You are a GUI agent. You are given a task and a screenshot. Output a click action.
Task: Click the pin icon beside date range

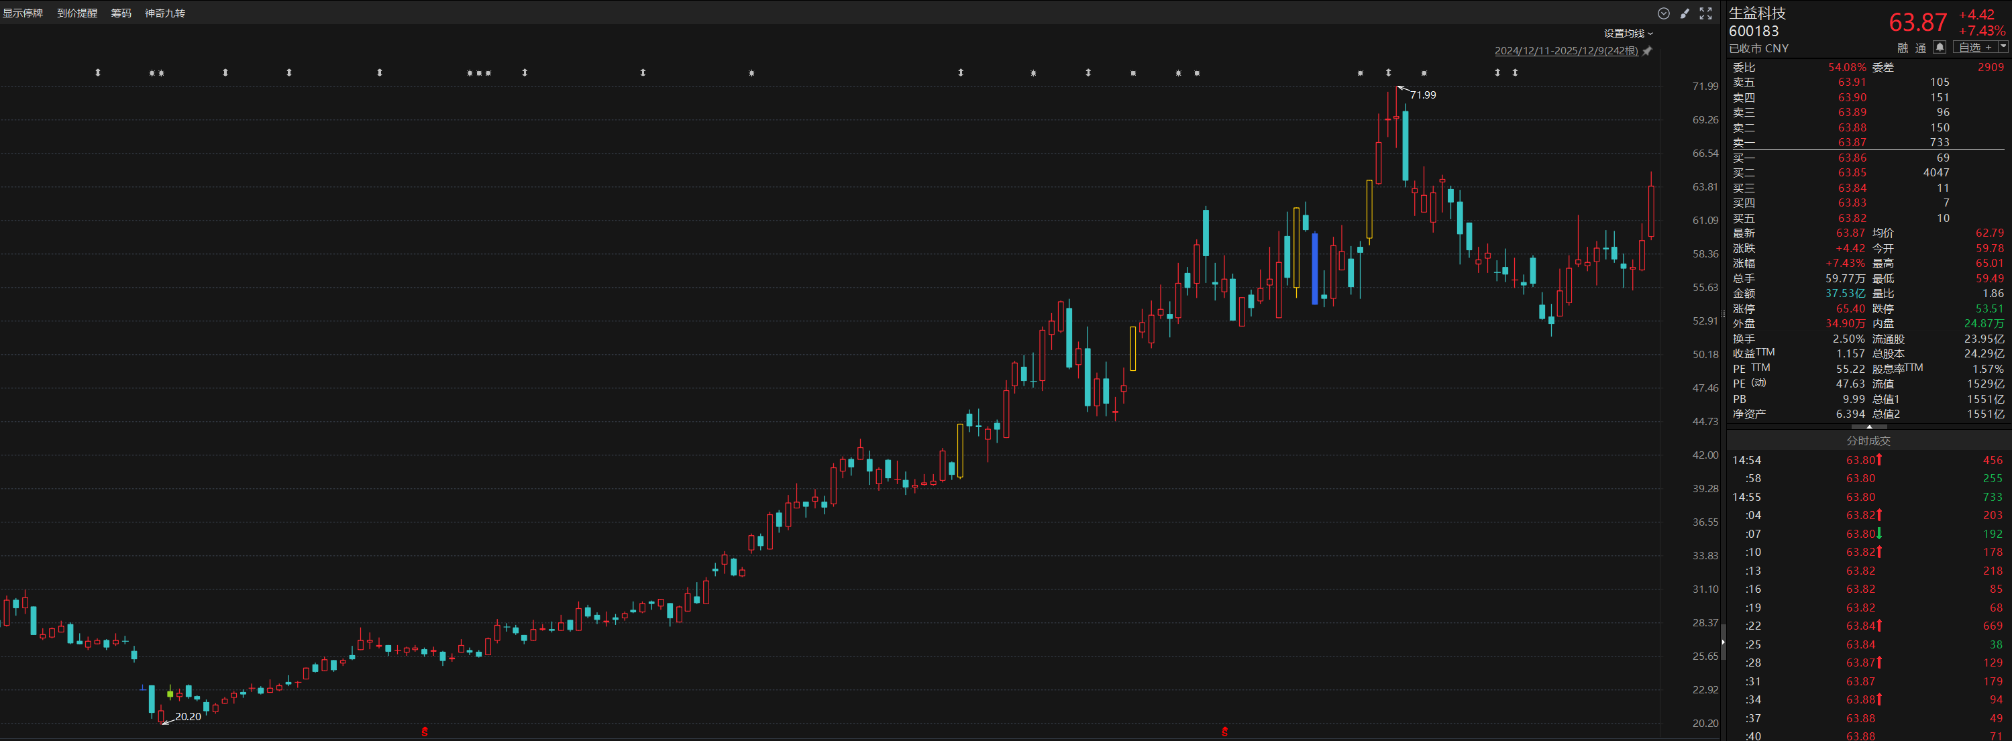(1647, 51)
